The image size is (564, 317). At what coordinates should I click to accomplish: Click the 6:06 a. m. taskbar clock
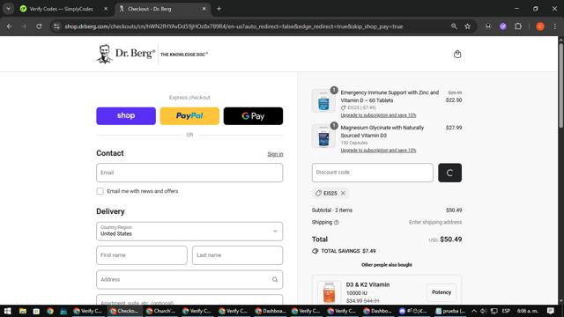pos(528,311)
